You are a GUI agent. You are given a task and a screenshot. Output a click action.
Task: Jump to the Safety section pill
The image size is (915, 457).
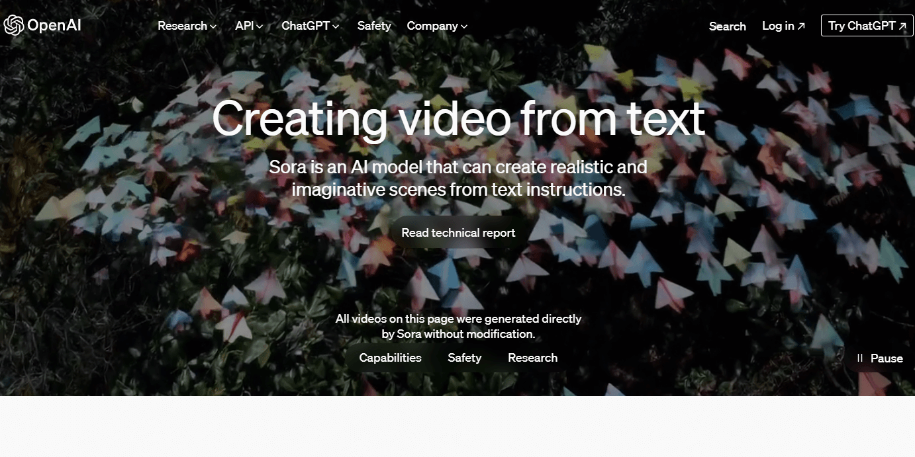(x=464, y=358)
